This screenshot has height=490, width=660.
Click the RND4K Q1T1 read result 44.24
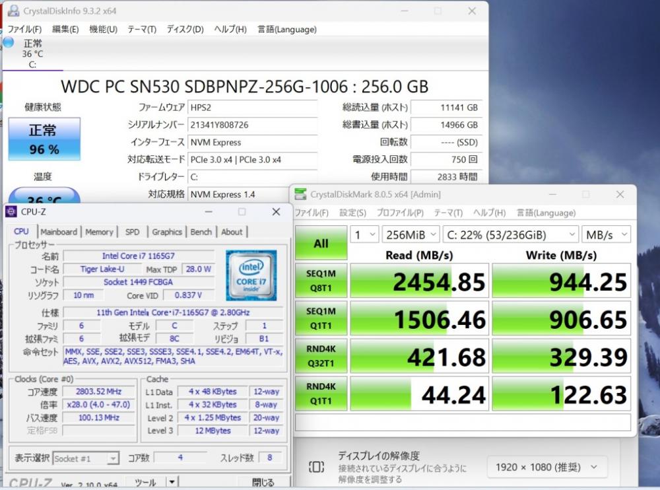coord(419,394)
